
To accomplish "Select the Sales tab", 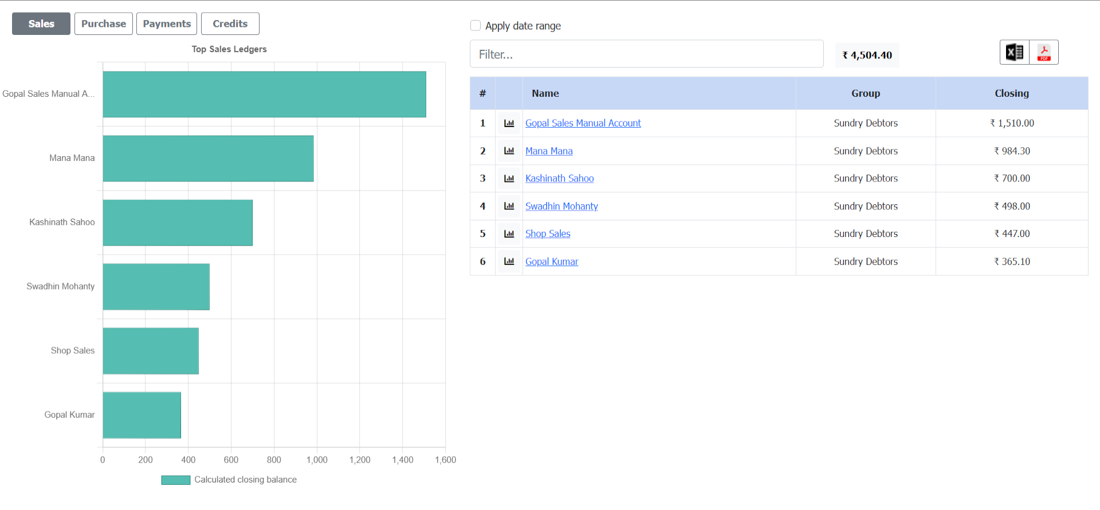I will click(x=41, y=24).
